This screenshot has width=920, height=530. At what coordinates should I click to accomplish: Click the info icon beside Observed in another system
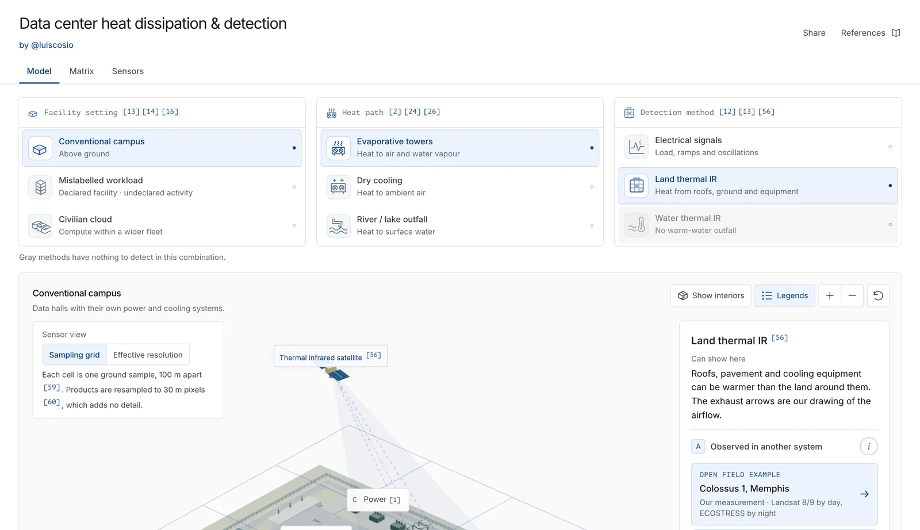868,447
